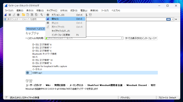Image resolution: width=183 pixels, height=102 pixels.
Task: Click the save capture file toolbar icon
Action: 28,15
